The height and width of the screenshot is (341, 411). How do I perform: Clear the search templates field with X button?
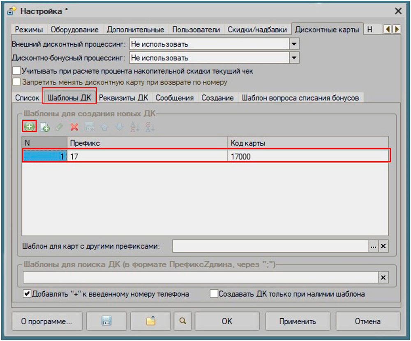(x=383, y=278)
